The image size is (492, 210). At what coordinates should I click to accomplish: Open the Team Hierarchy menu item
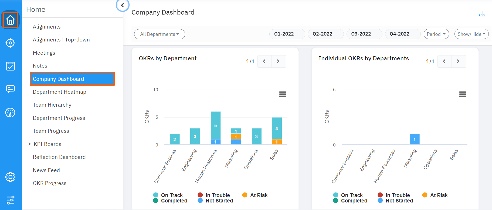pyautogui.click(x=52, y=105)
